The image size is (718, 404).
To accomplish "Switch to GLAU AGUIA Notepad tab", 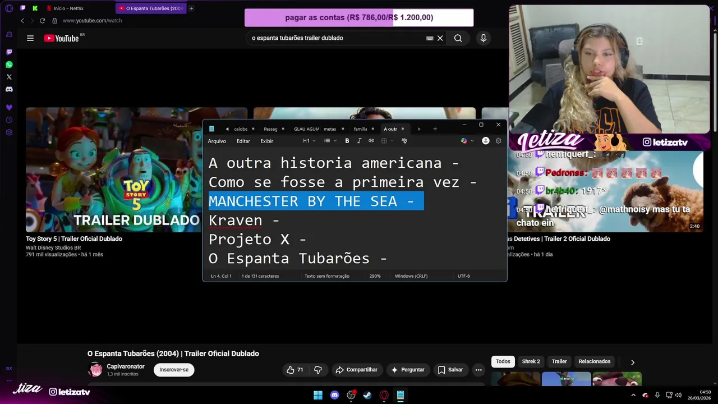I will click(x=306, y=129).
